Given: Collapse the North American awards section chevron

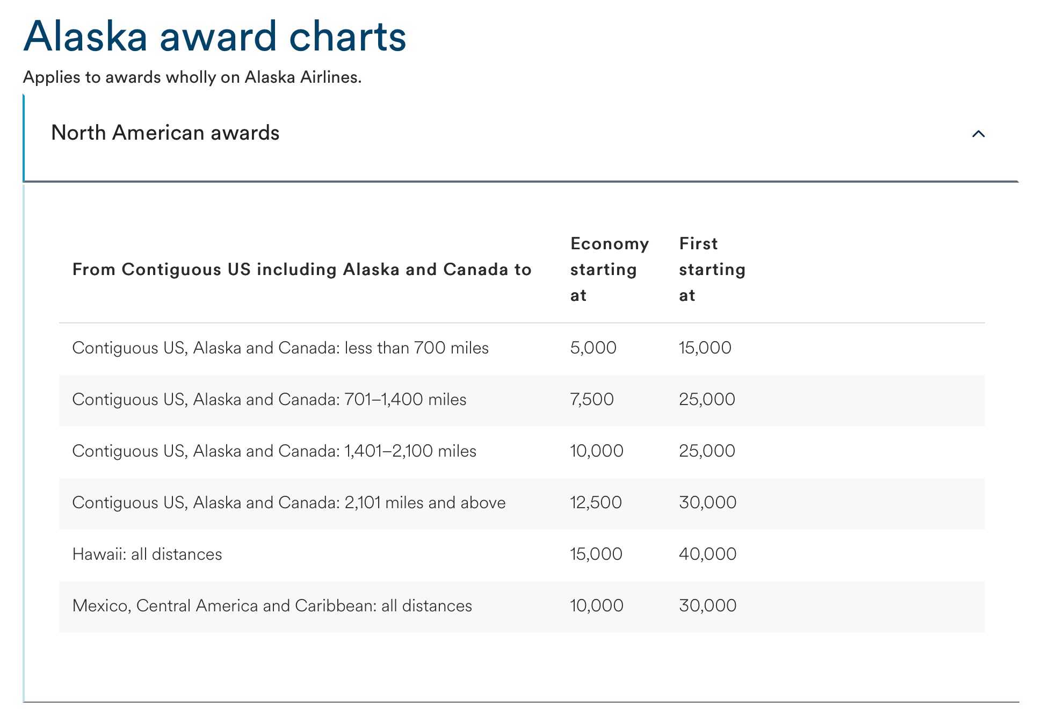Looking at the screenshot, I should 979,134.
